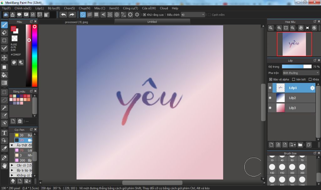321x190 pixels.
Task: Select the Text tool
Action: click(x=4, y=133)
